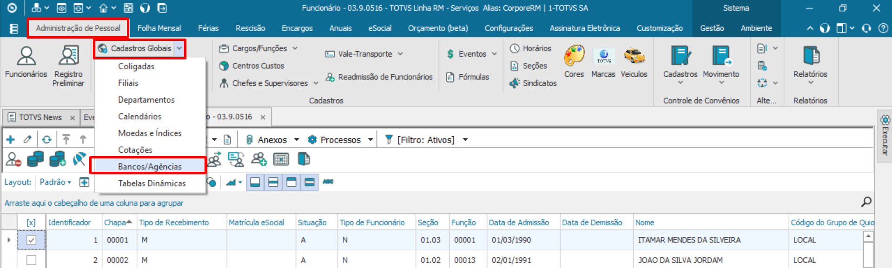
Task: Switch to Folha Mensal ribbon tab
Action: point(159,28)
